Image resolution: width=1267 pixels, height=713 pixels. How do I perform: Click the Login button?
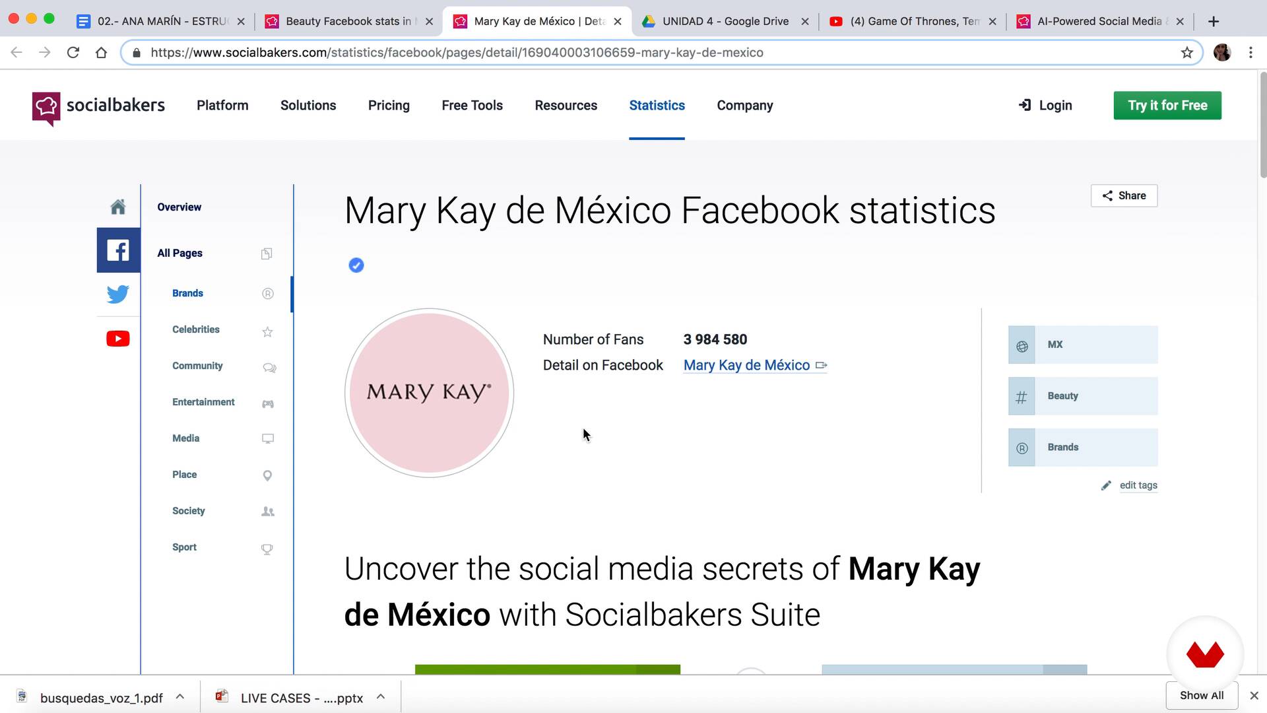pyautogui.click(x=1045, y=106)
